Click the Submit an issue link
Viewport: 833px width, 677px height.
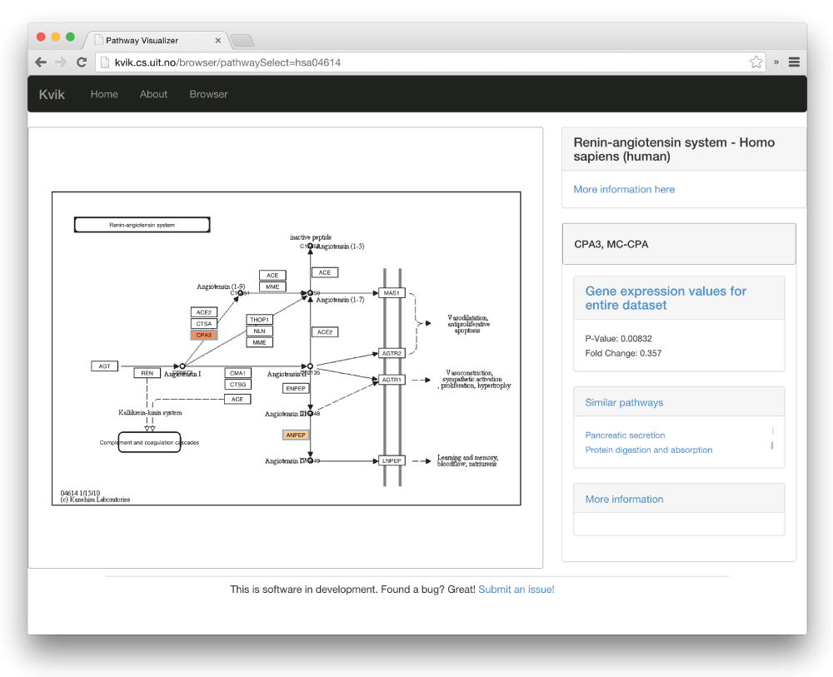point(516,590)
